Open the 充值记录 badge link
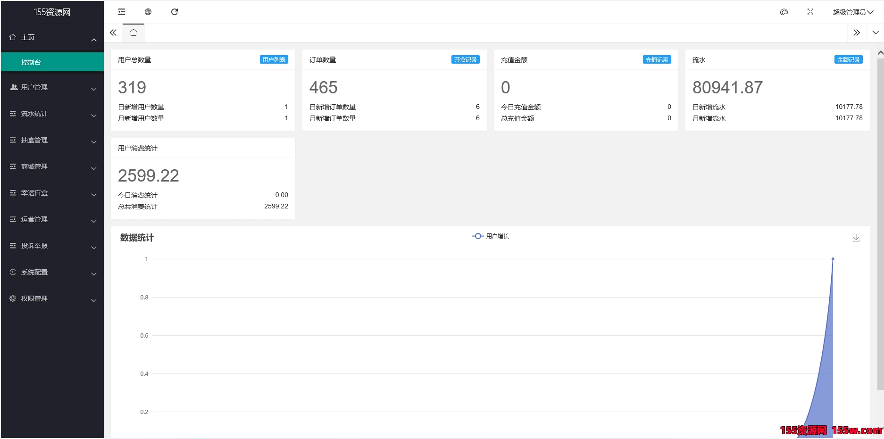Viewport: 884px width, 439px height. pyautogui.click(x=657, y=60)
